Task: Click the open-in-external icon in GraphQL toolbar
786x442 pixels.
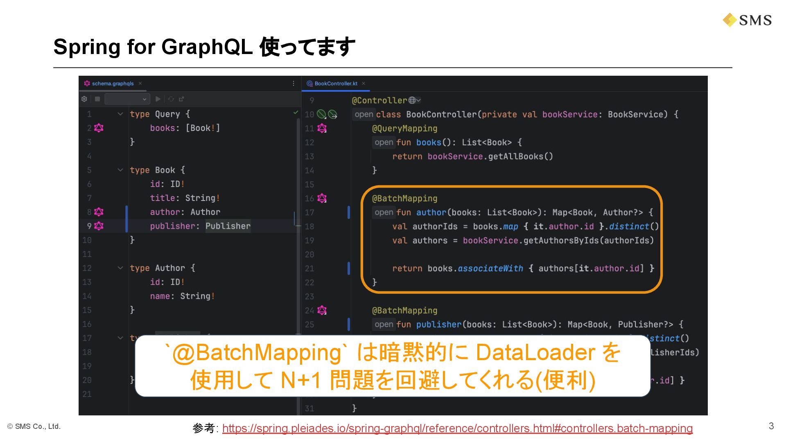Action: 181,99
